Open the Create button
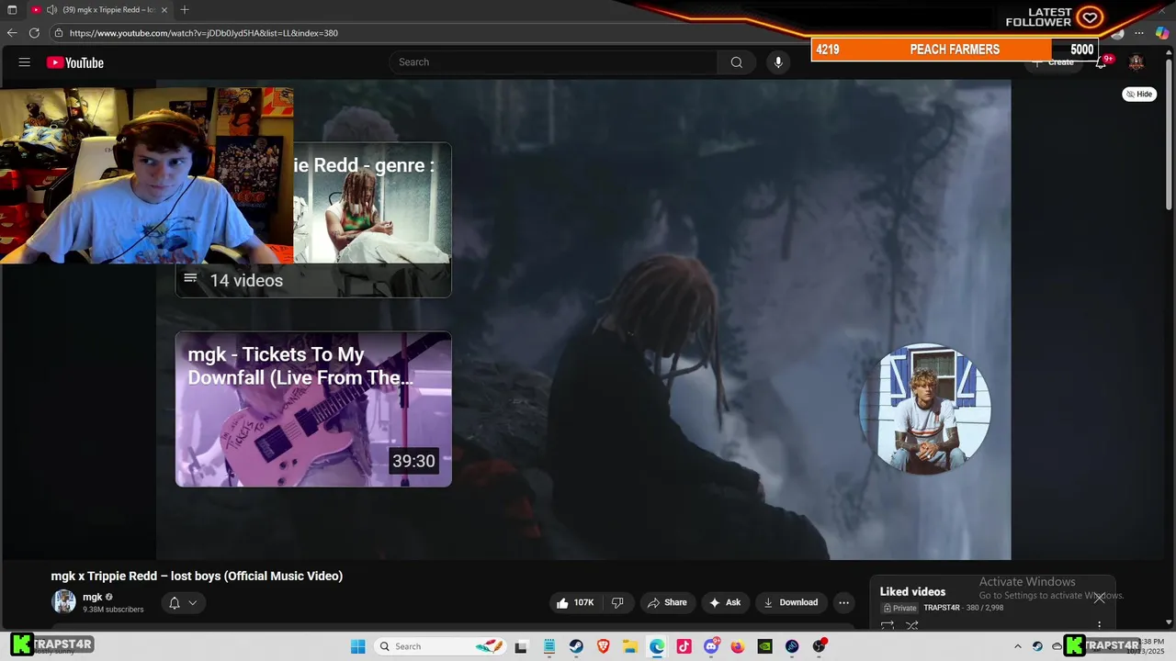The image size is (1176, 661). tap(1053, 62)
